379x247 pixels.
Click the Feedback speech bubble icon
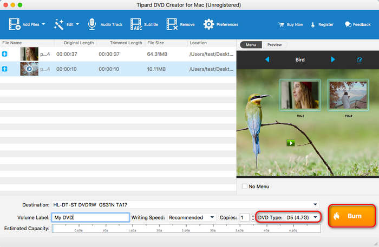pyautogui.click(x=348, y=24)
